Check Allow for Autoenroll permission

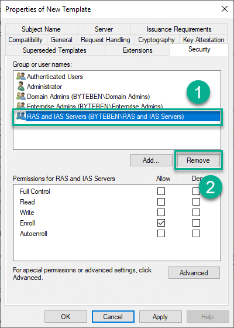coord(161,234)
